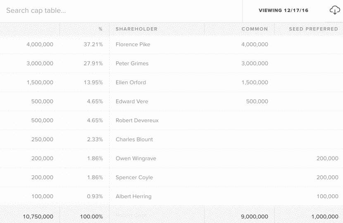Click the 9,000,000 common total
The width and height of the screenshot is (343, 223).
point(255,216)
